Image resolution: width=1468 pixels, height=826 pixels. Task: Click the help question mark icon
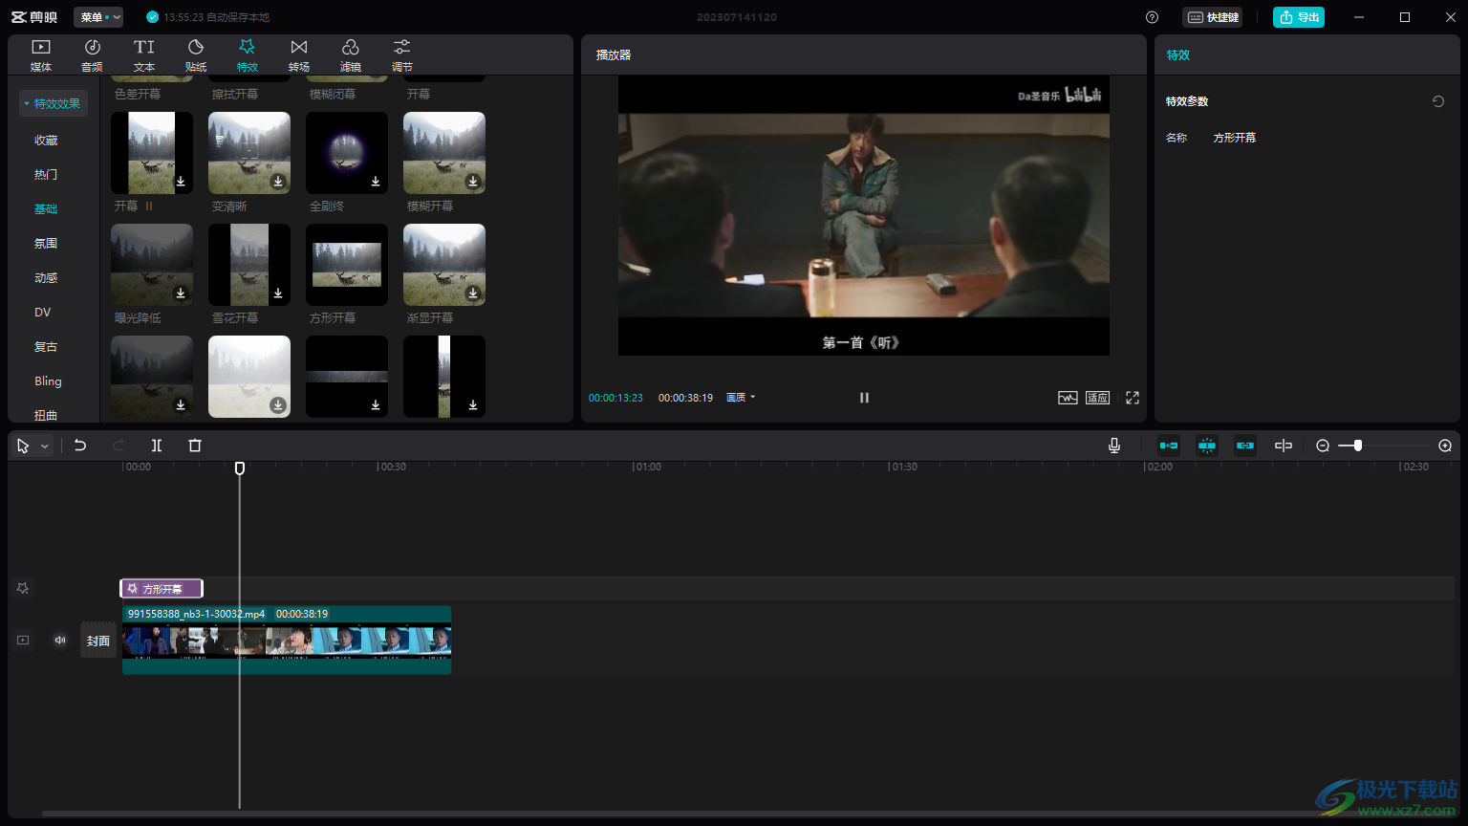(x=1152, y=17)
